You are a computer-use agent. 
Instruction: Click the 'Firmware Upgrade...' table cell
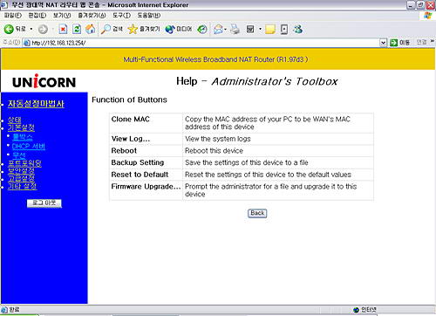[x=146, y=190]
